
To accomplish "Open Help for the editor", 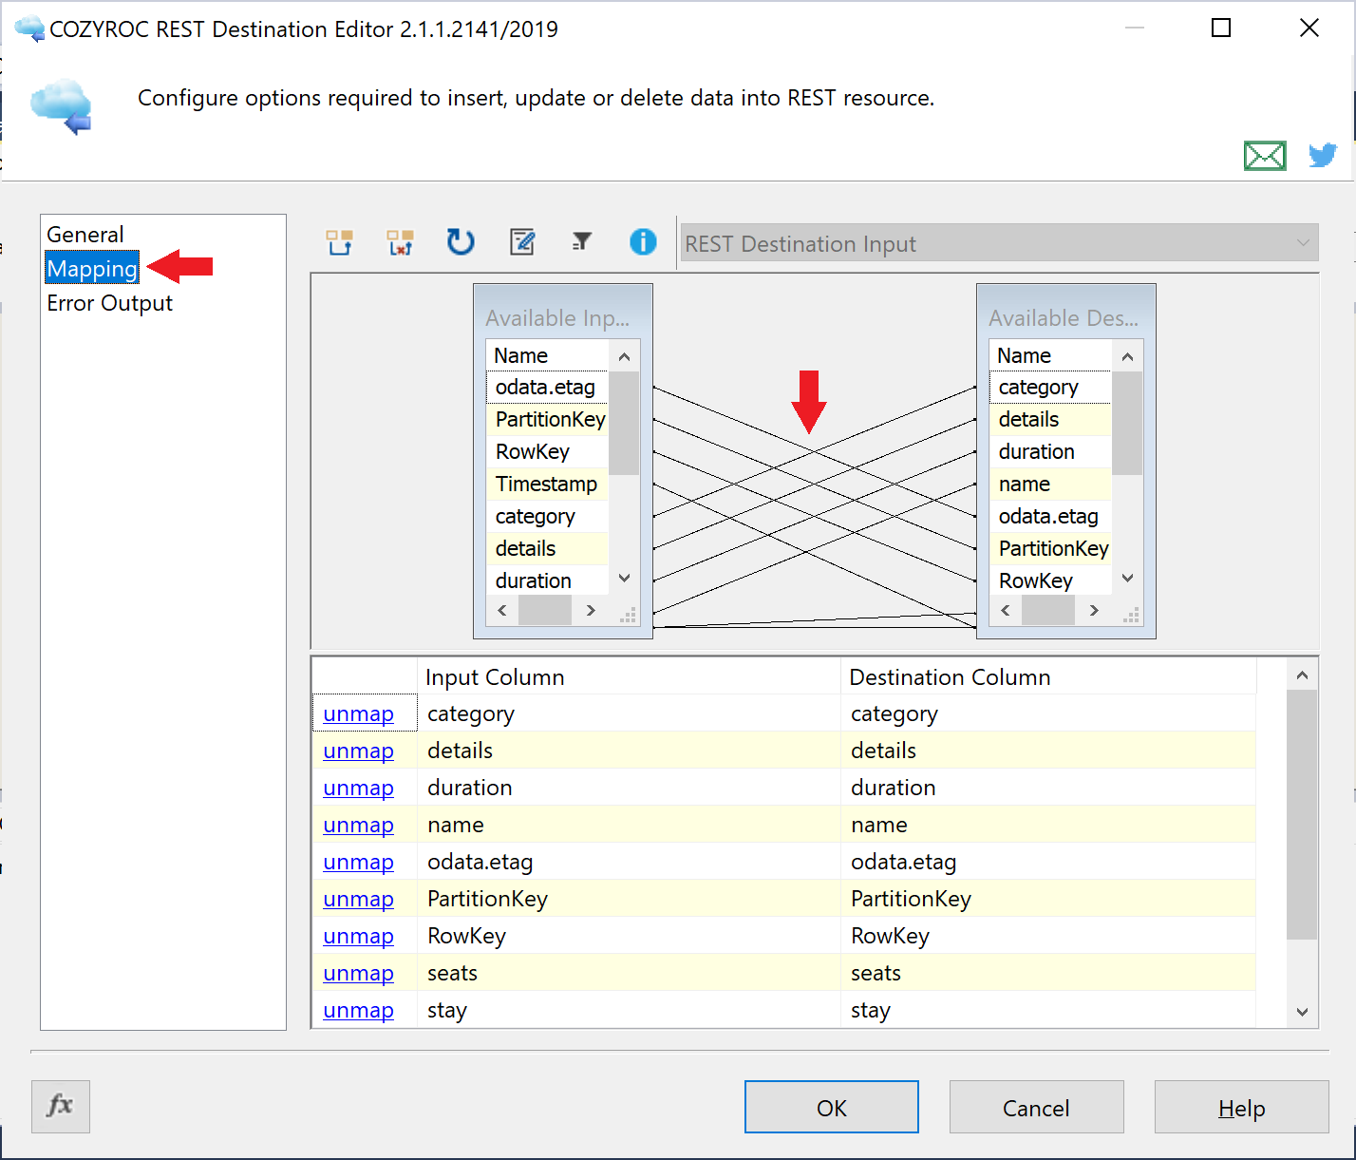I will (x=1241, y=1107).
